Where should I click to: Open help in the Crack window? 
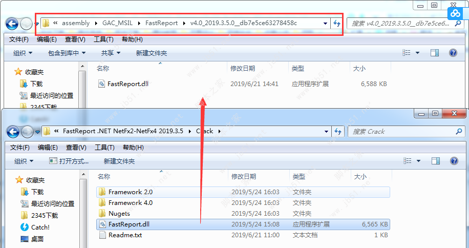[x=454, y=161]
